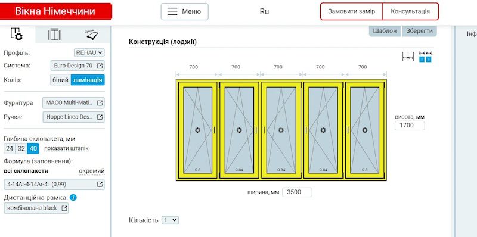Set glazing depth to 32 mm
477x237 pixels.
21,149
